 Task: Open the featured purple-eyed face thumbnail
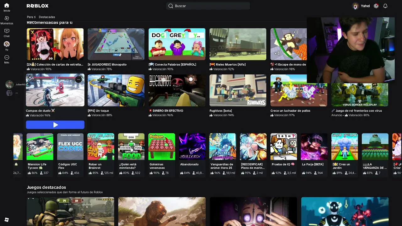[253, 212]
